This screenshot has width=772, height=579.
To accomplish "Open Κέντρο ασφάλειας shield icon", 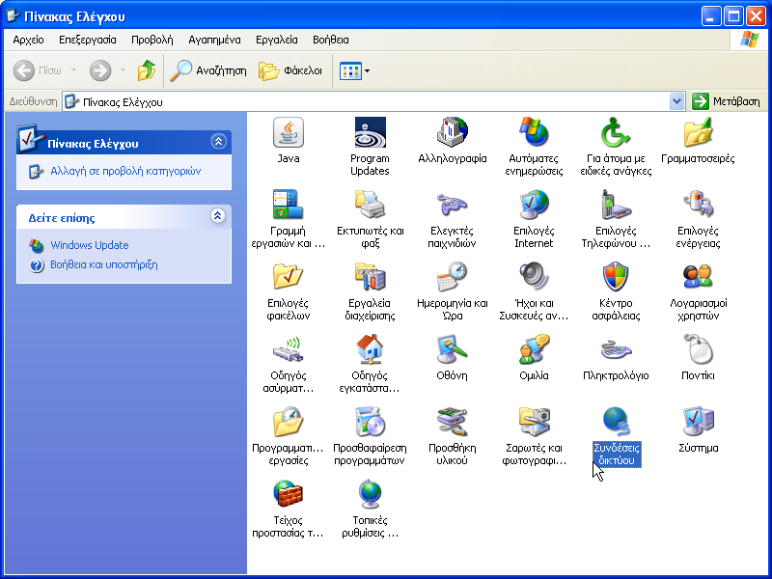I will point(616,278).
